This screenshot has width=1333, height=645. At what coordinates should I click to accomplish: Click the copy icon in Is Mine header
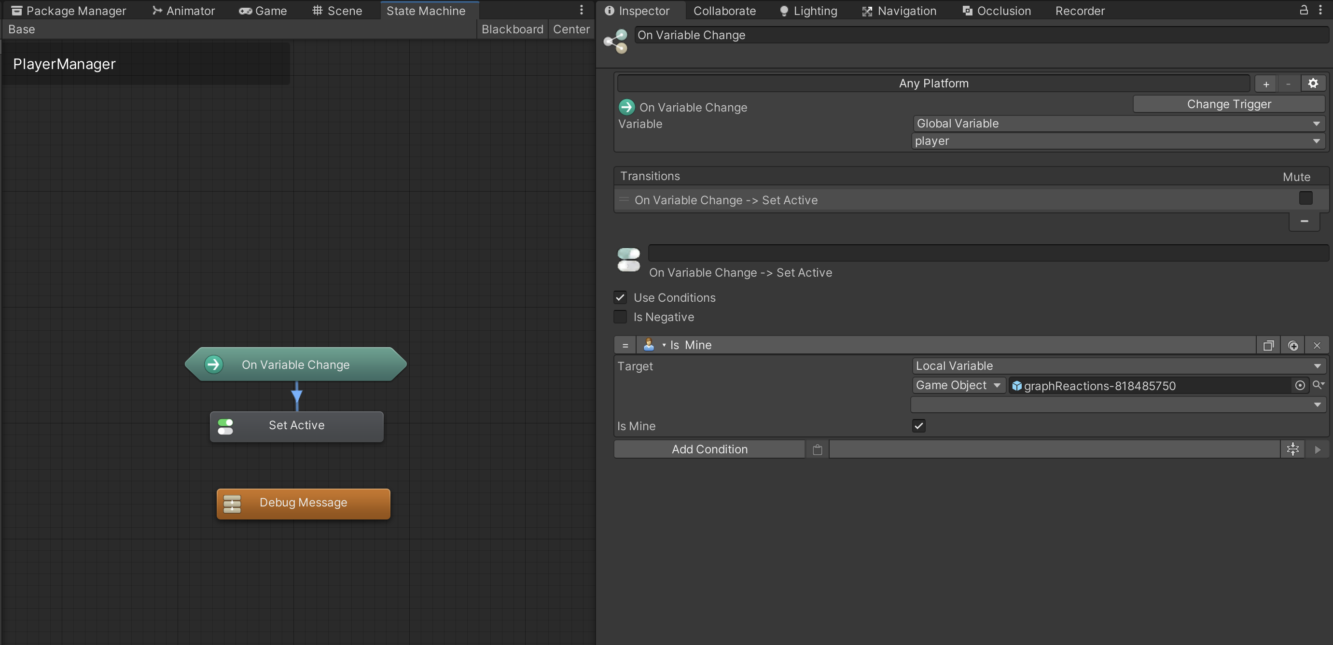[x=1268, y=345]
